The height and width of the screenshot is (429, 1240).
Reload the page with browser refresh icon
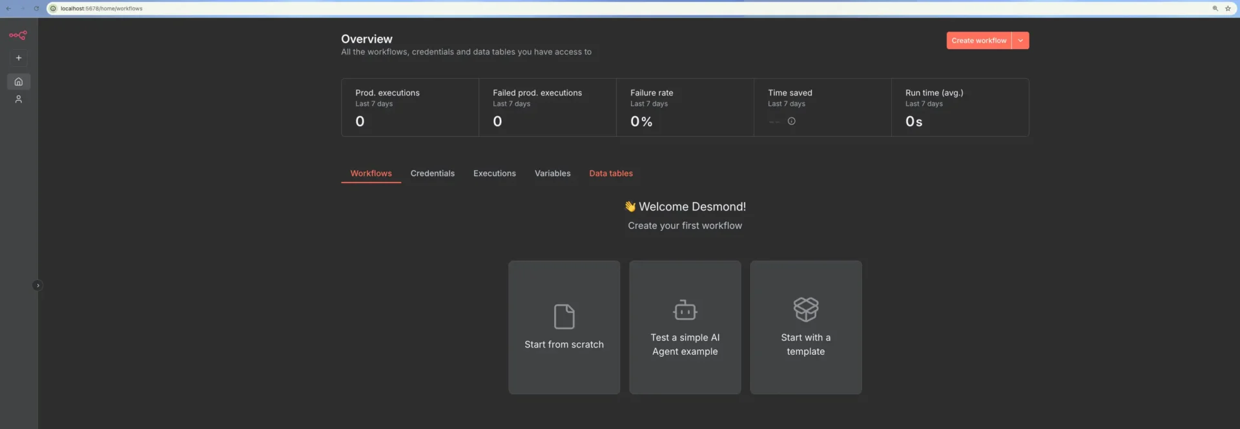click(x=36, y=8)
